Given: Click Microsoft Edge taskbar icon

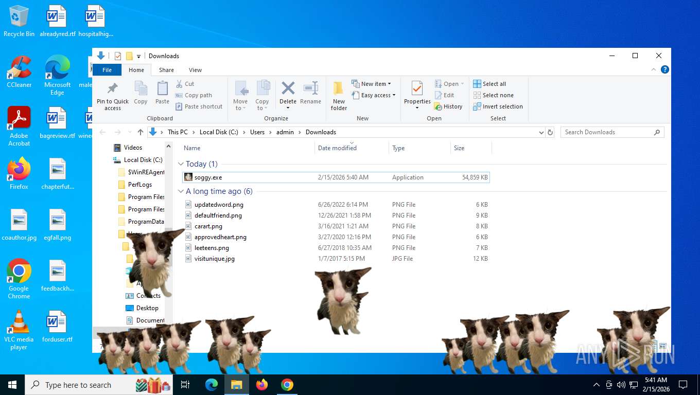Looking at the screenshot, I should [x=212, y=385].
